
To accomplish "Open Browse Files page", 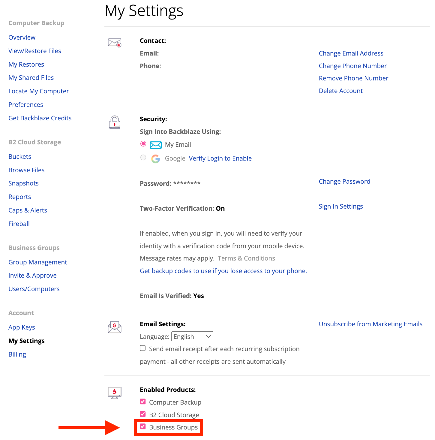I will click(26, 170).
